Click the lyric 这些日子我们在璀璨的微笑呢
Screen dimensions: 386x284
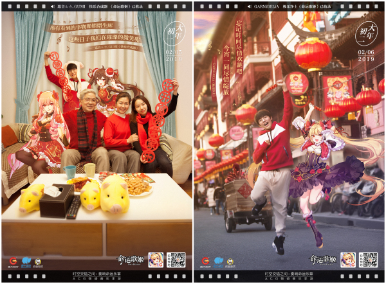(104, 39)
